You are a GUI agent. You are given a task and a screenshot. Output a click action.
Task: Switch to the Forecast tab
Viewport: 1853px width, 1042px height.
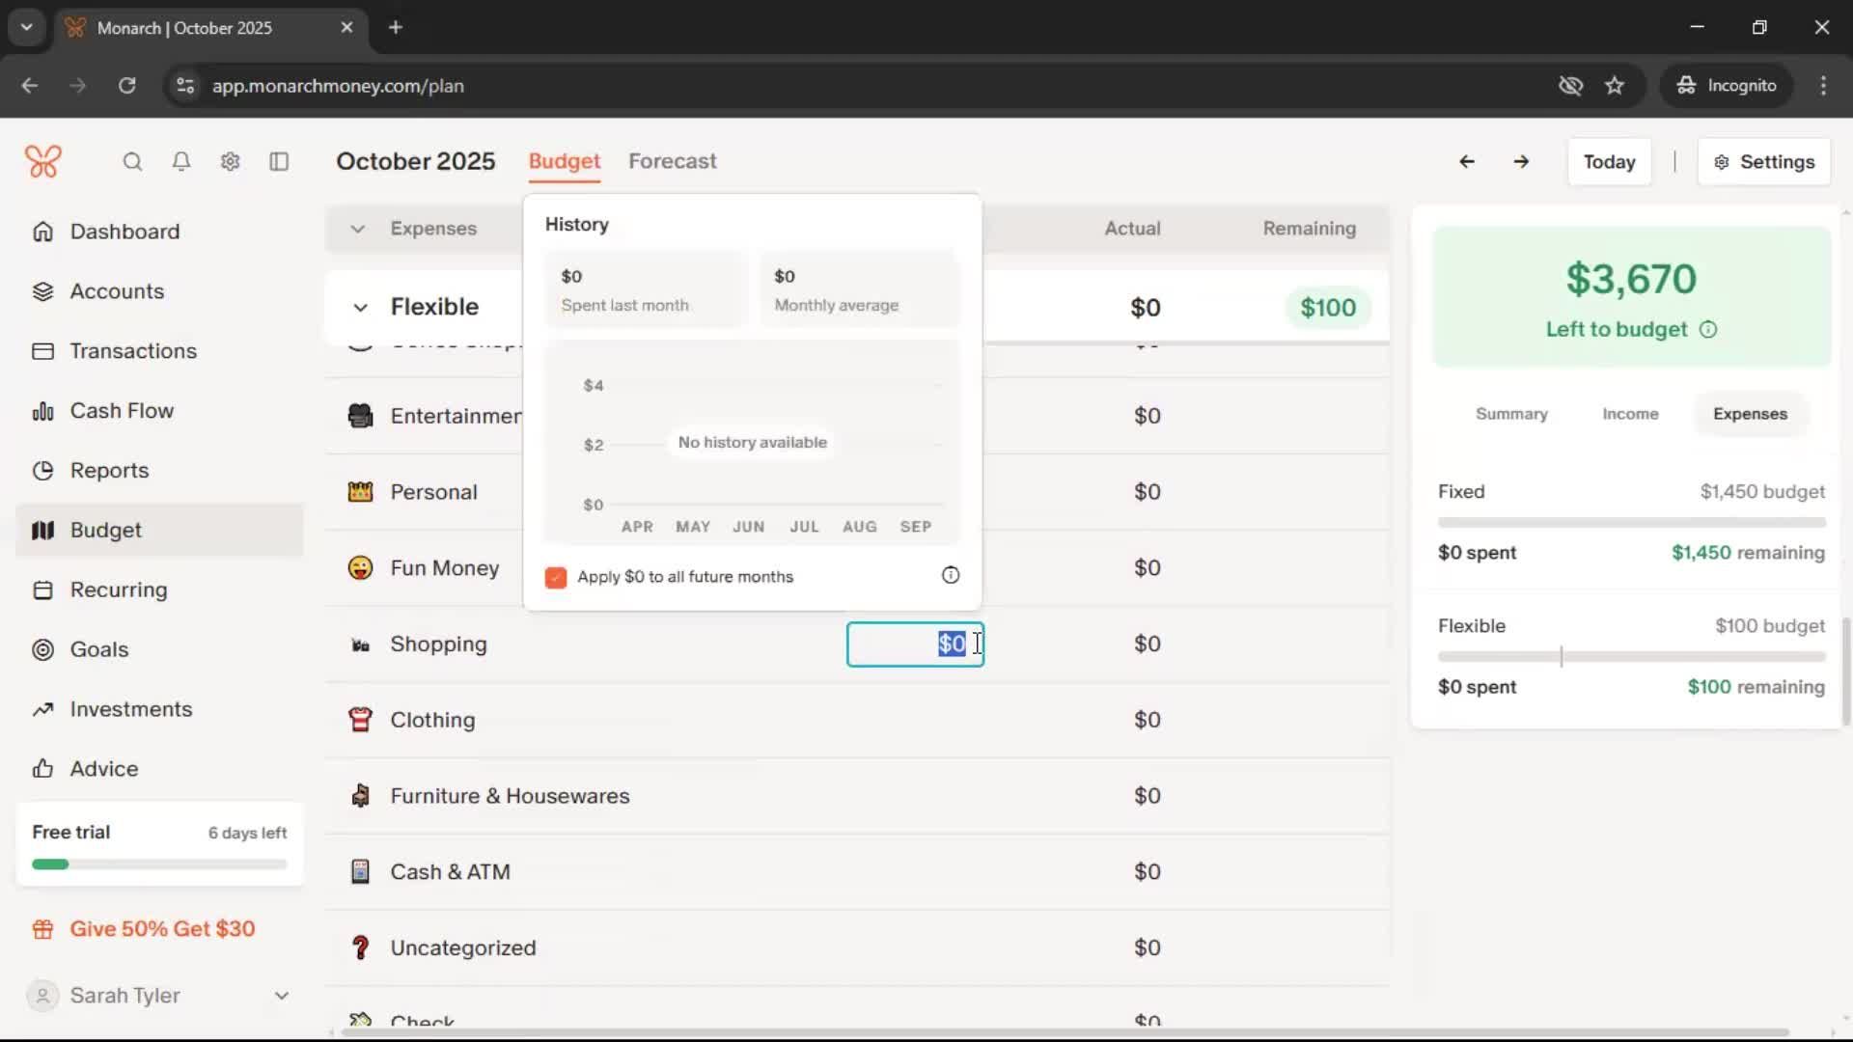[x=672, y=161]
